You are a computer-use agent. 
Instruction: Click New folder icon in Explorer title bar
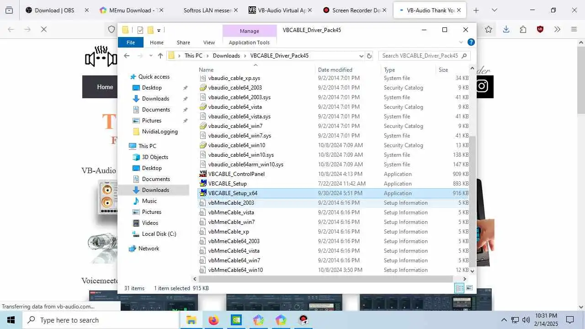pyautogui.click(x=150, y=30)
